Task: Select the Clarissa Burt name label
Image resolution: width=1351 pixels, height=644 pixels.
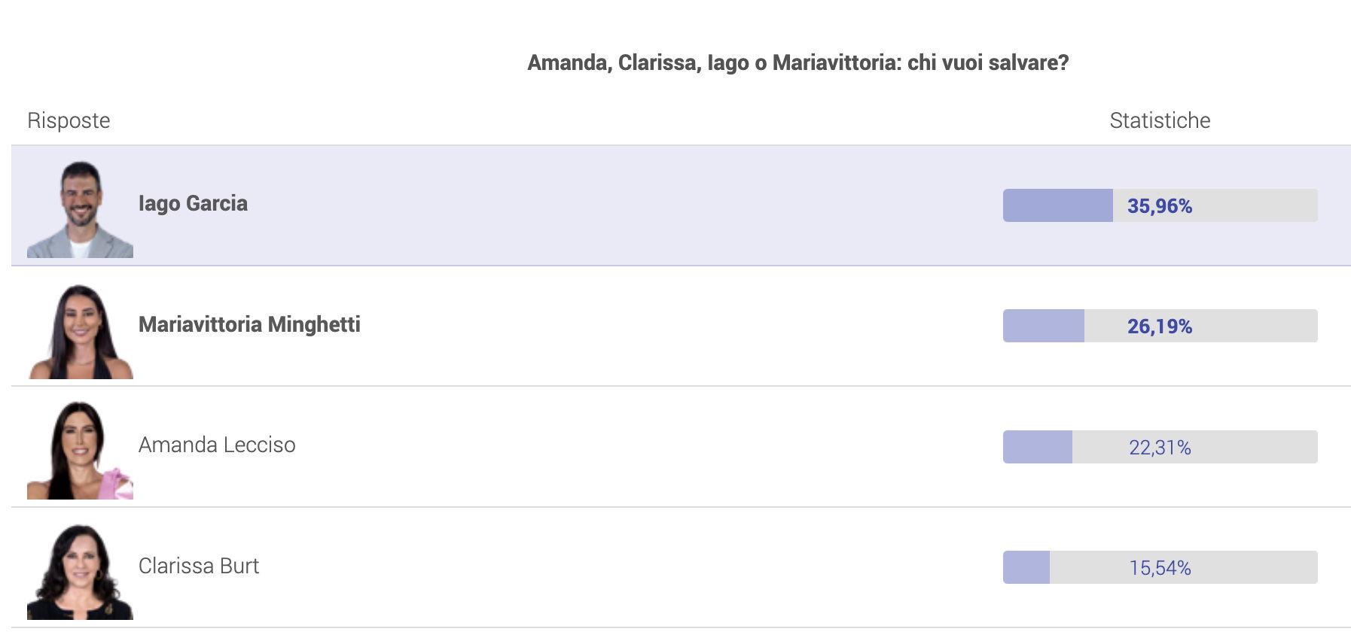Action: point(199,566)
